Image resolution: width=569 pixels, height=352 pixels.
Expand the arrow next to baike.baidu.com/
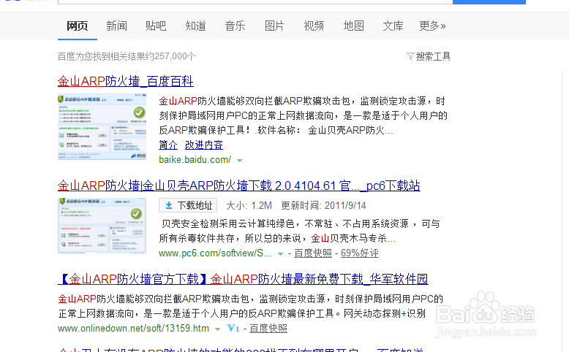click(239, 160)
